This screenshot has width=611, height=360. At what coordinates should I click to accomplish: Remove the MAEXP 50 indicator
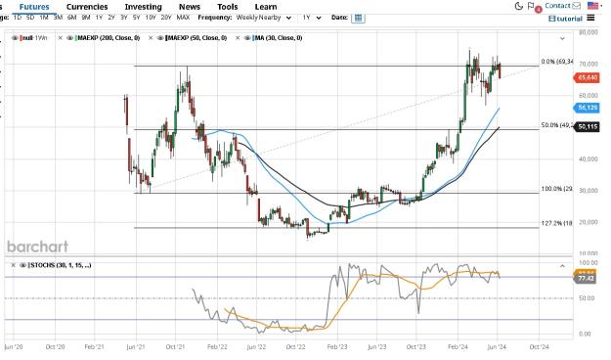(x=151, y=38)
